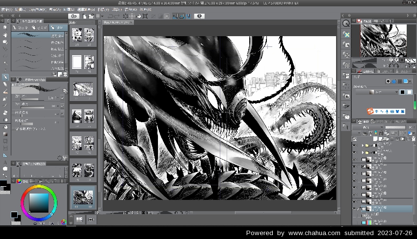Click the Scale/Rotate transform icon
417x239 pixels.
click(145, 16)
